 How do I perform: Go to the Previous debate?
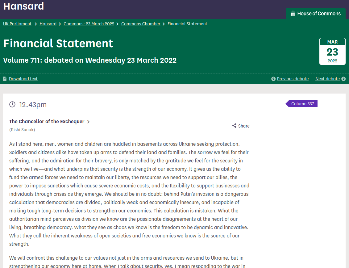pos(293,79)
